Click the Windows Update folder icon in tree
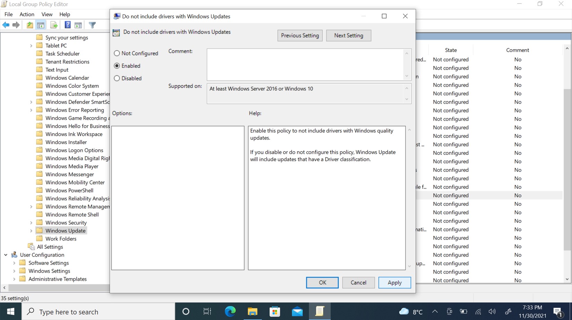572x320 pixels. tap(40, 230)
